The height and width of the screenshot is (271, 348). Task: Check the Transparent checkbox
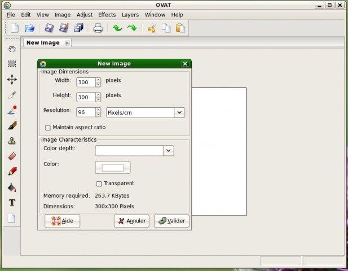[x=99, y=183]
